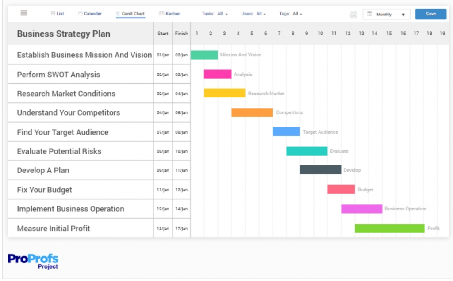Expand the Tags: All filter dropdown
453x281 pixels.
(291, 14)
